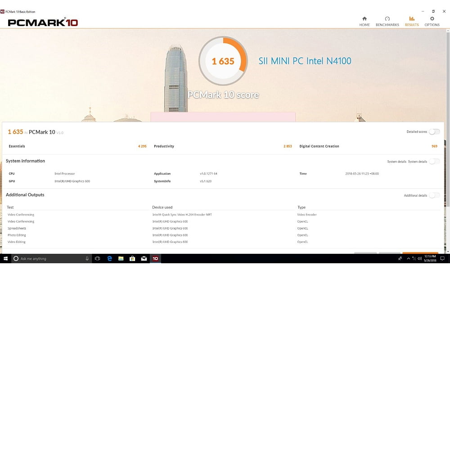
Task: Click the Additional Outputs heading
Action: tap(25, 195)
